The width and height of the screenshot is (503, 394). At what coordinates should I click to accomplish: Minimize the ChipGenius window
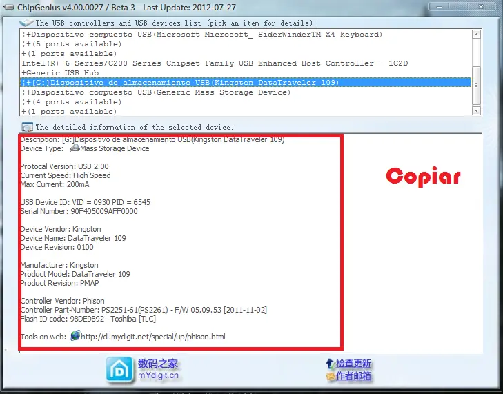(x=439, y=6)
